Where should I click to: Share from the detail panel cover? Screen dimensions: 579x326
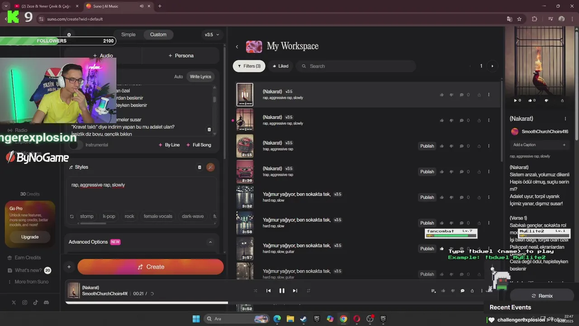[562, 101]
